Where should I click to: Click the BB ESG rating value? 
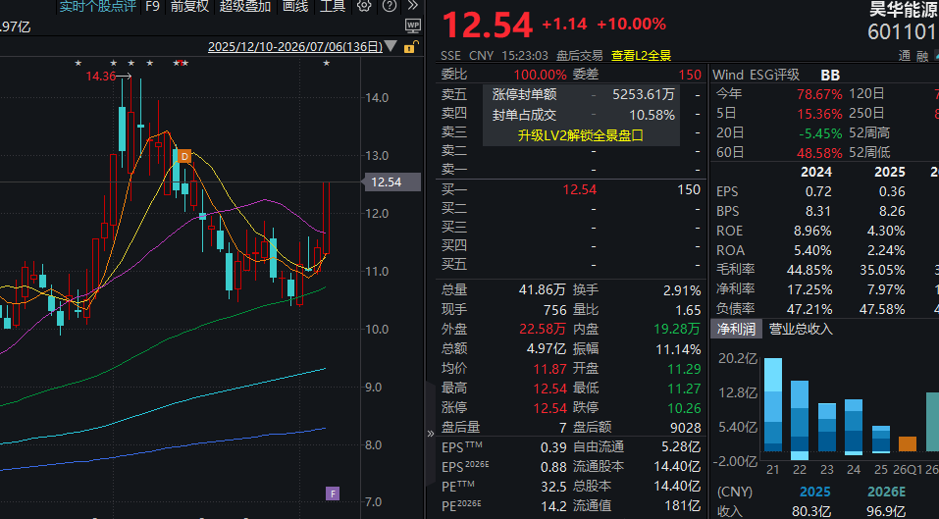(x=830, y=75)
